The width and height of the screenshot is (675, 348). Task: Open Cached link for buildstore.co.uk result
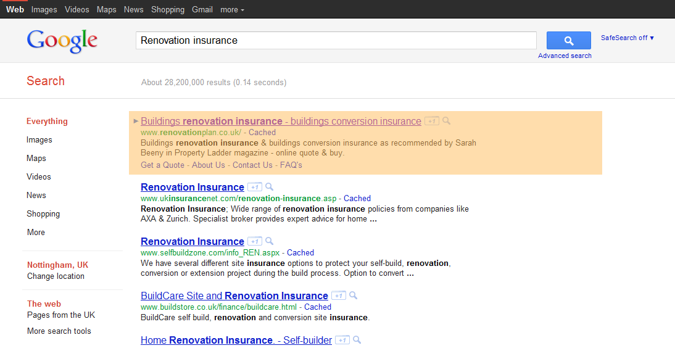pyautogui.click(x=318, y=307)
